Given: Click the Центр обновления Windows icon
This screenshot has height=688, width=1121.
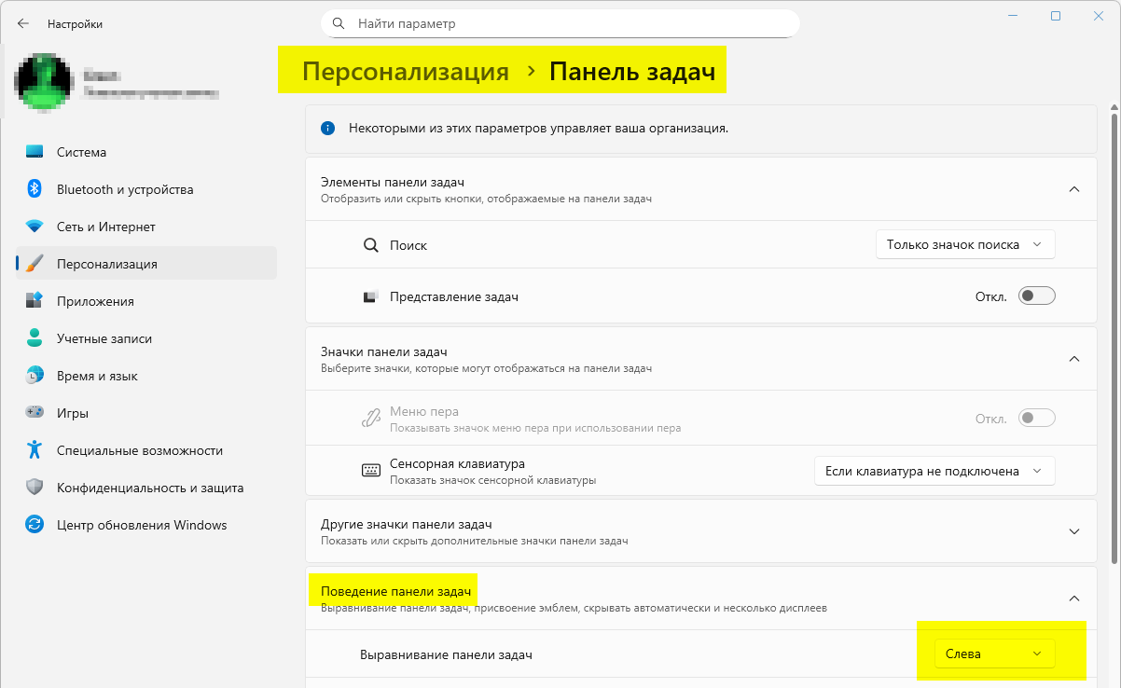Looking at the screenshot, I should pos(35,525).
